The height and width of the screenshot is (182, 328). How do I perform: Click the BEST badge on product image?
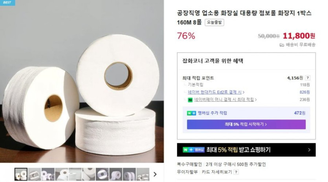point(8,2)
